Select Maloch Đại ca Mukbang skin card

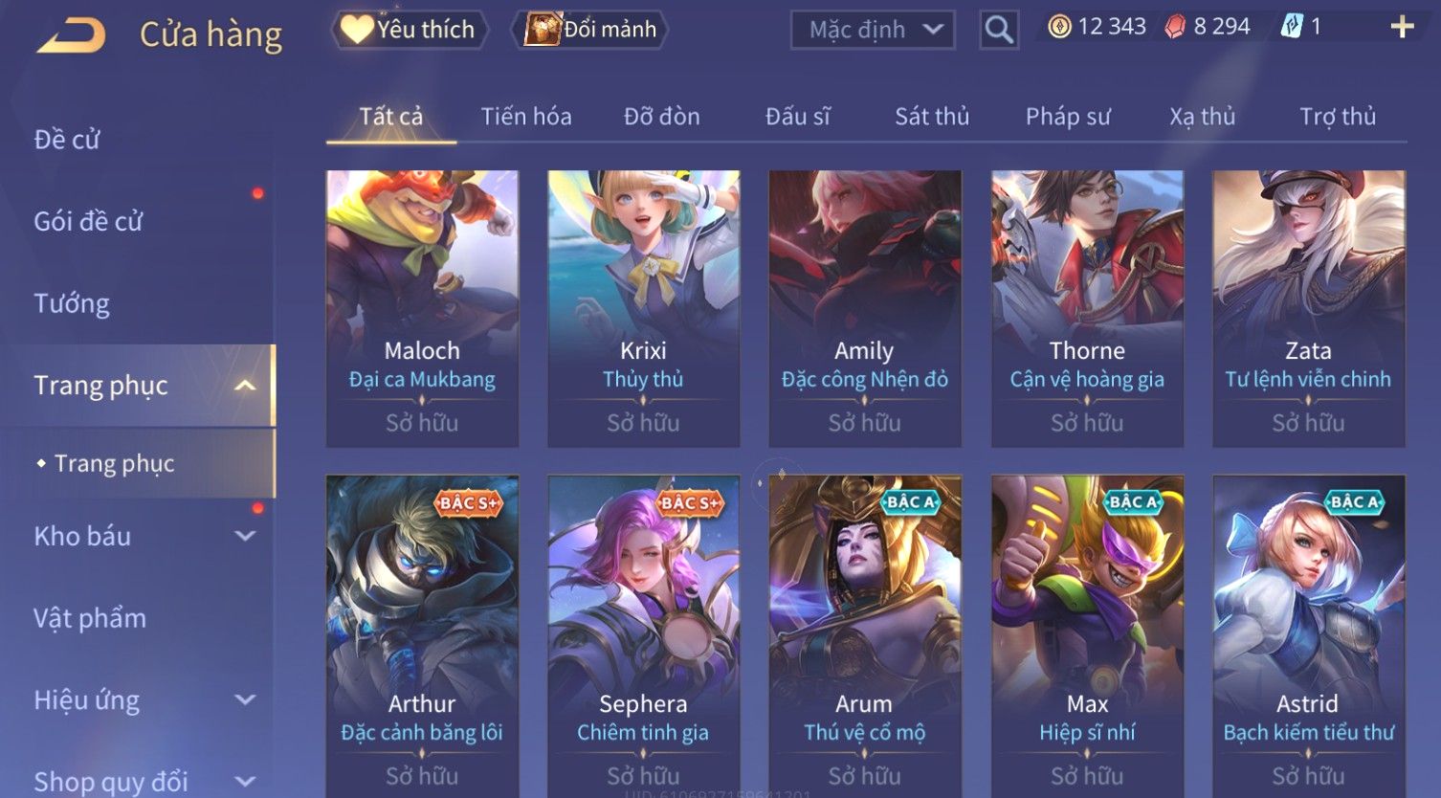point(422,308)
